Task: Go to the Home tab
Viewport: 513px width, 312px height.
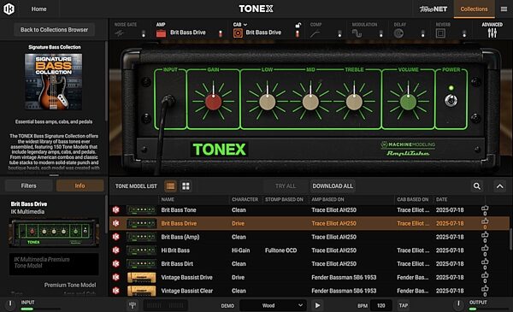Action: point(38,9)
